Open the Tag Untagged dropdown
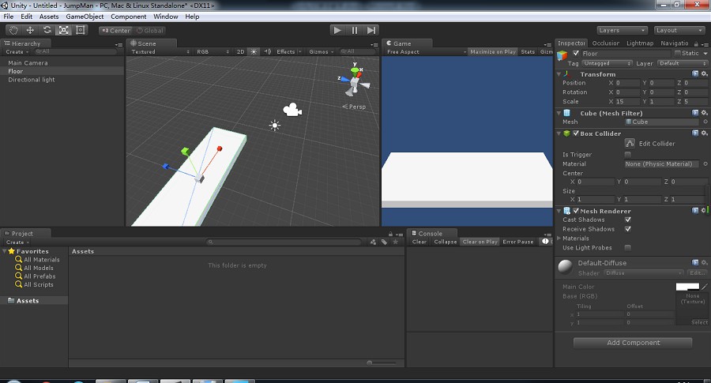711x383 pixels. pyautogui.click(x=608, y=63)
